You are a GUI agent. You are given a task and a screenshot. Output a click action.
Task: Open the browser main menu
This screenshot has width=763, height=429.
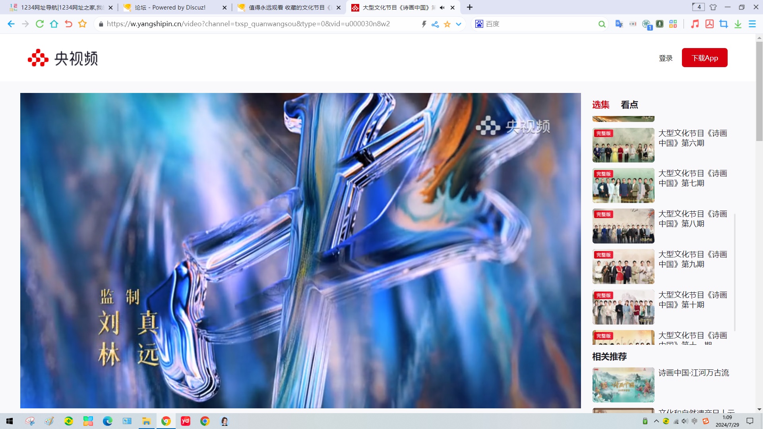click(x=752, y=24)
